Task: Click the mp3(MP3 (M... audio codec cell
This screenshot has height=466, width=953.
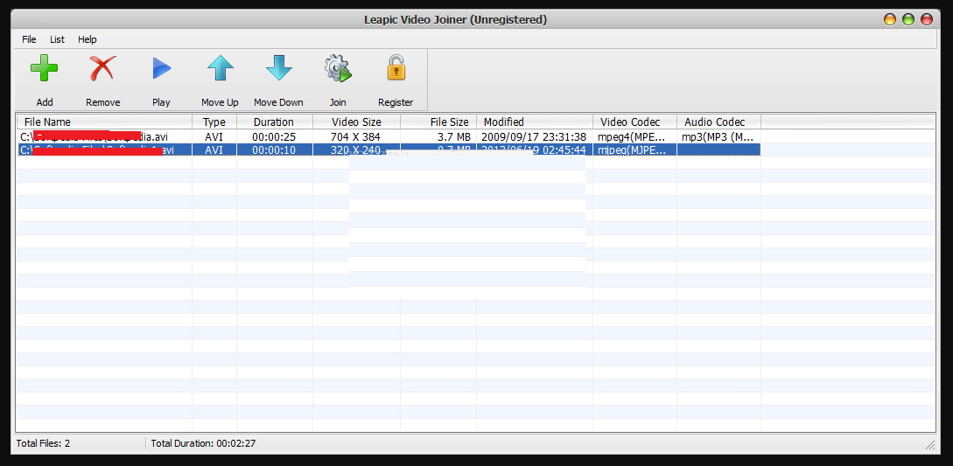Action: coord(718,137)
